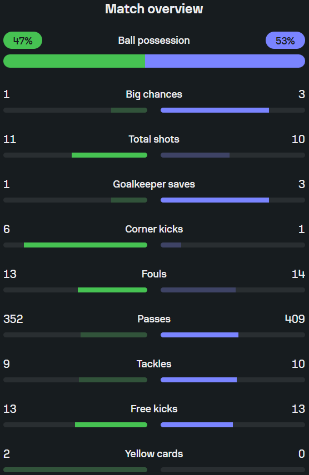Click the Corner kicks label
309x475 pixels.
pos(154,229)
